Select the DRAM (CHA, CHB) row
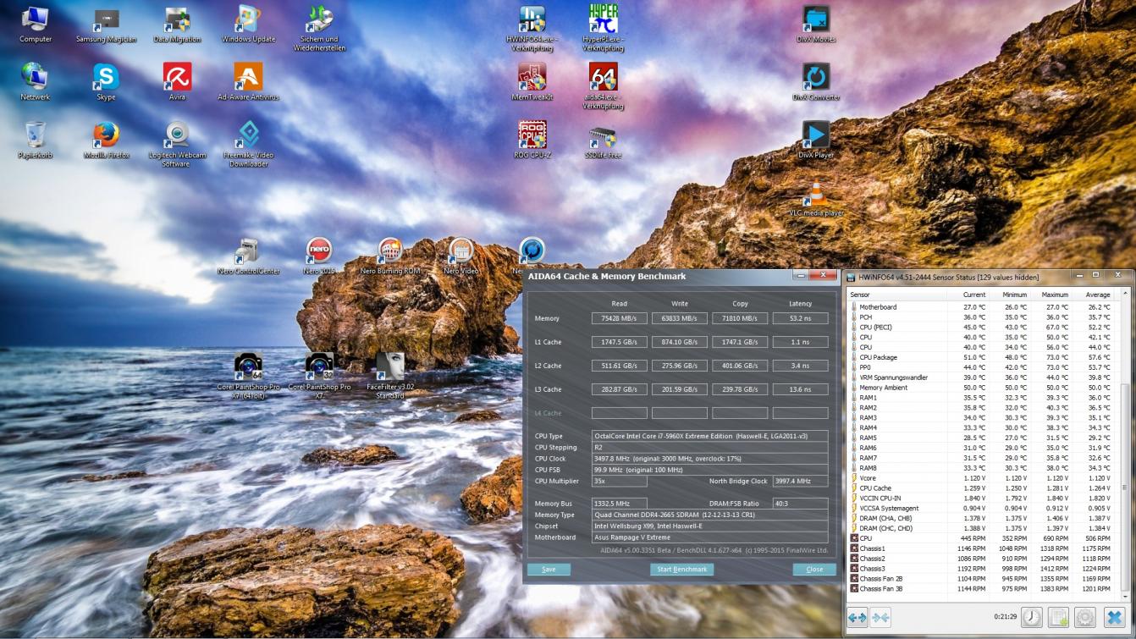Image resolution: width=1136 pixels, height=639 pixels. [982, 518]
